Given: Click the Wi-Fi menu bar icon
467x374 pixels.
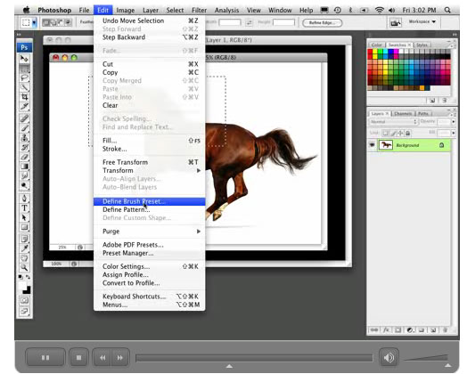Looking at the screenshot, I should pos(379,10).
